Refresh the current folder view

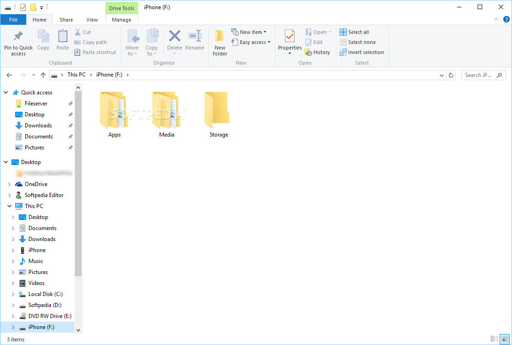pyautogui.click(x=451, y=75)
